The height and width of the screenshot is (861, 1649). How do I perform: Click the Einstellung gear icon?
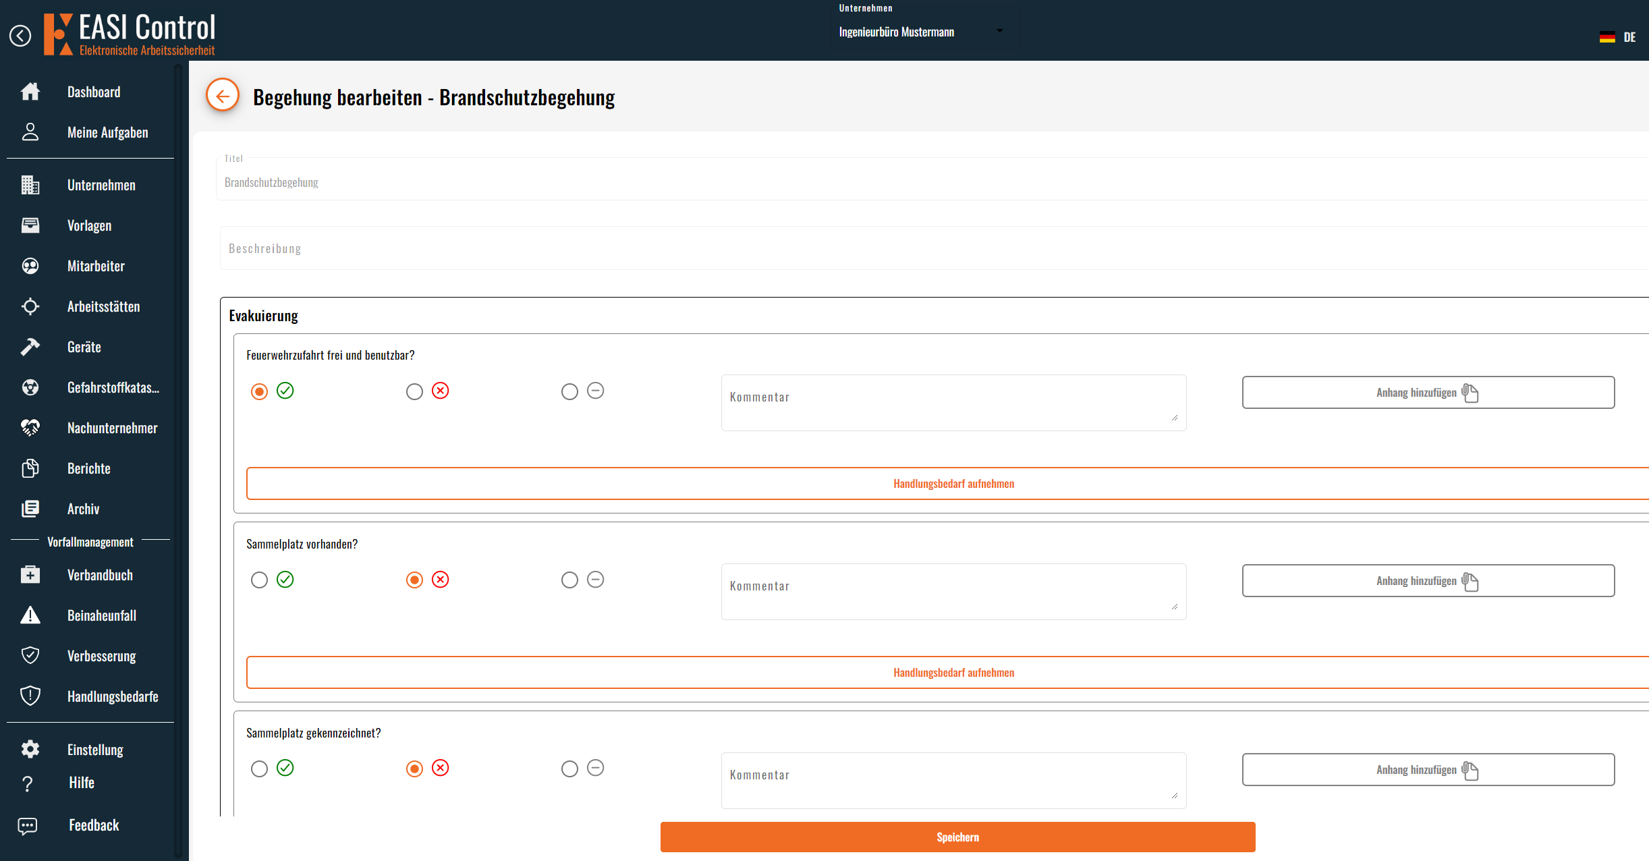(30, 749)
